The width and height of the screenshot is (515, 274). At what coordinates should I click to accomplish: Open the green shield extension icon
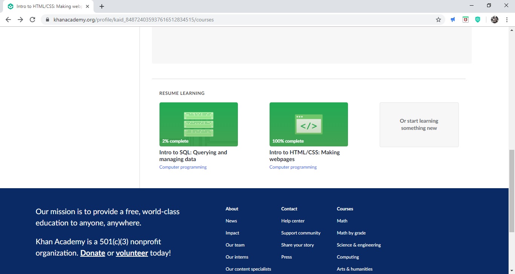pos(478,20)
